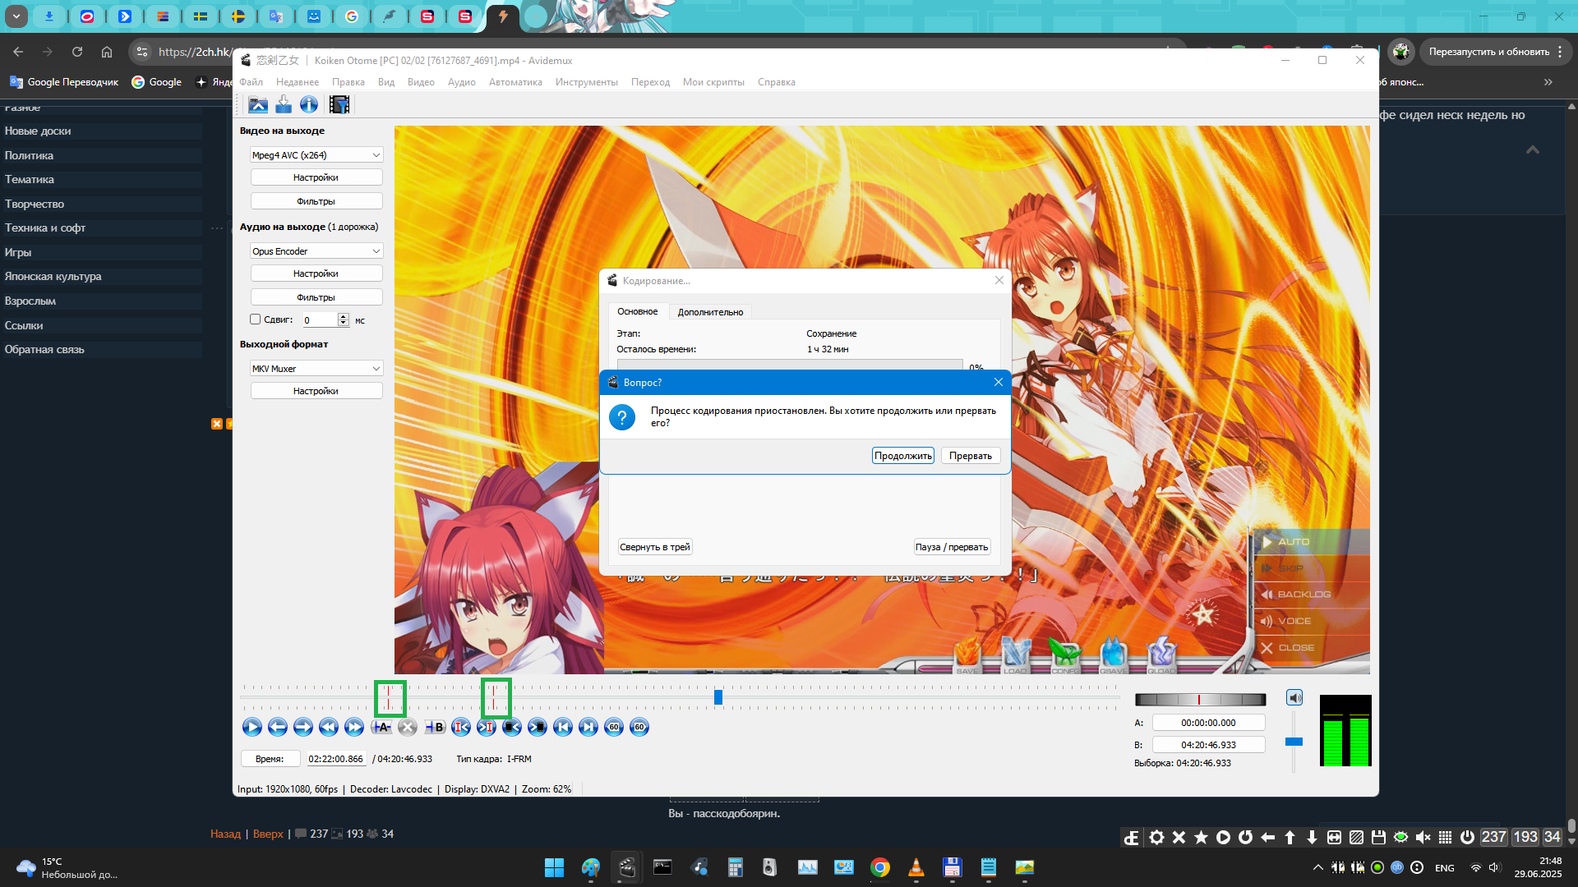
Task: Open the video filters filmstrip icon
Action: 339,104
